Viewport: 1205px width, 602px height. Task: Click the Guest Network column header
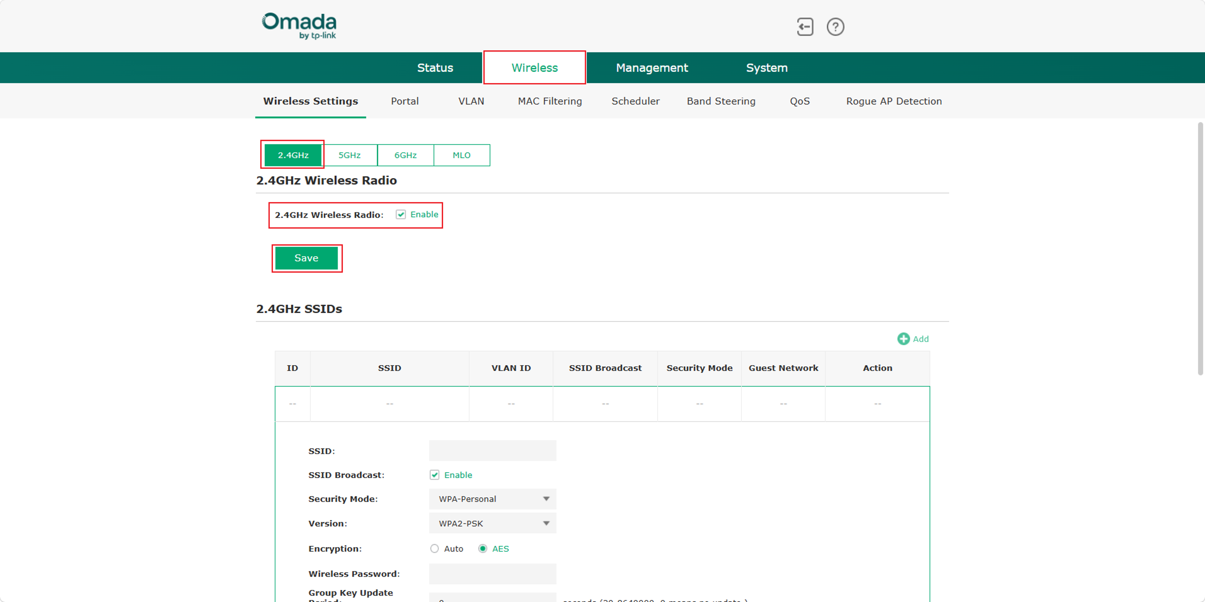point(783,368)
